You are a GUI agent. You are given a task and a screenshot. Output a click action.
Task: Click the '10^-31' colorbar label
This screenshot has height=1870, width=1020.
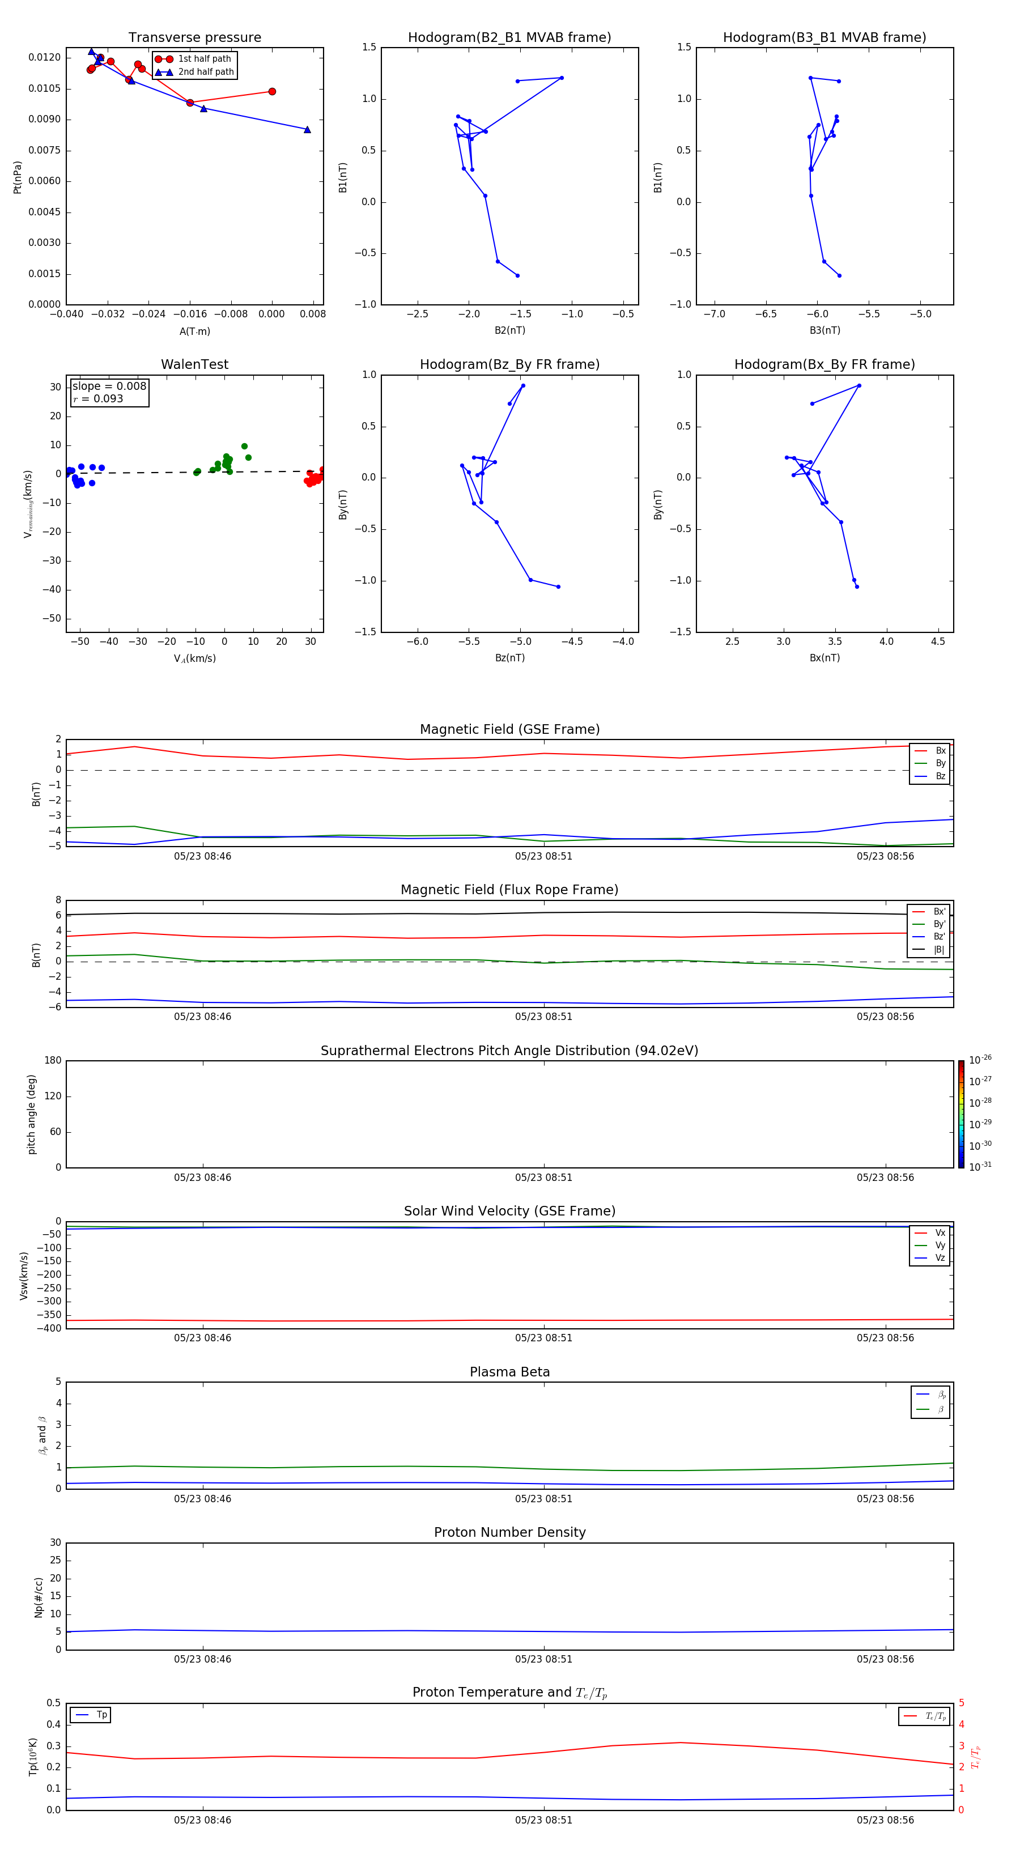click(980, 1167)
